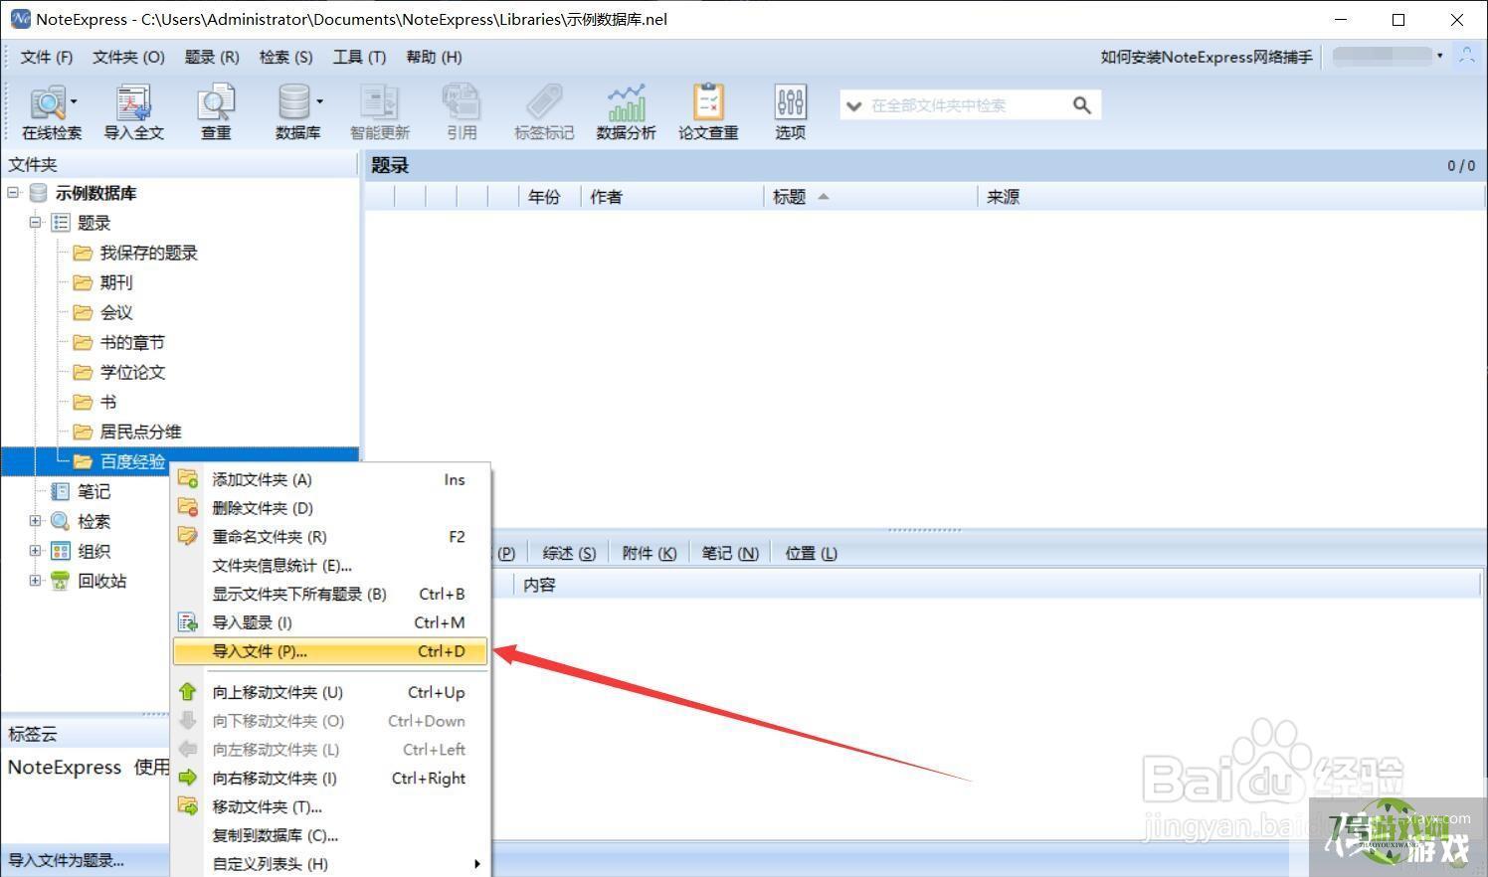This screenshot has width=1488, height=877.
Task: Open the 数据分析 data analysis tool
Action: tap(626, 111)
